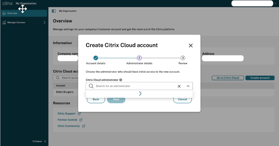The width and height of the screenshot is (279, 146).
Task: Click the My Organization breadcrumb
Action: click(68, 11)
